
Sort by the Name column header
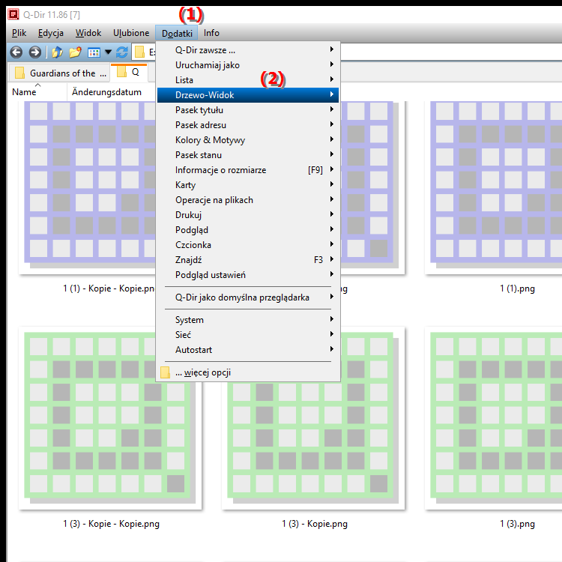click(24, 92)
